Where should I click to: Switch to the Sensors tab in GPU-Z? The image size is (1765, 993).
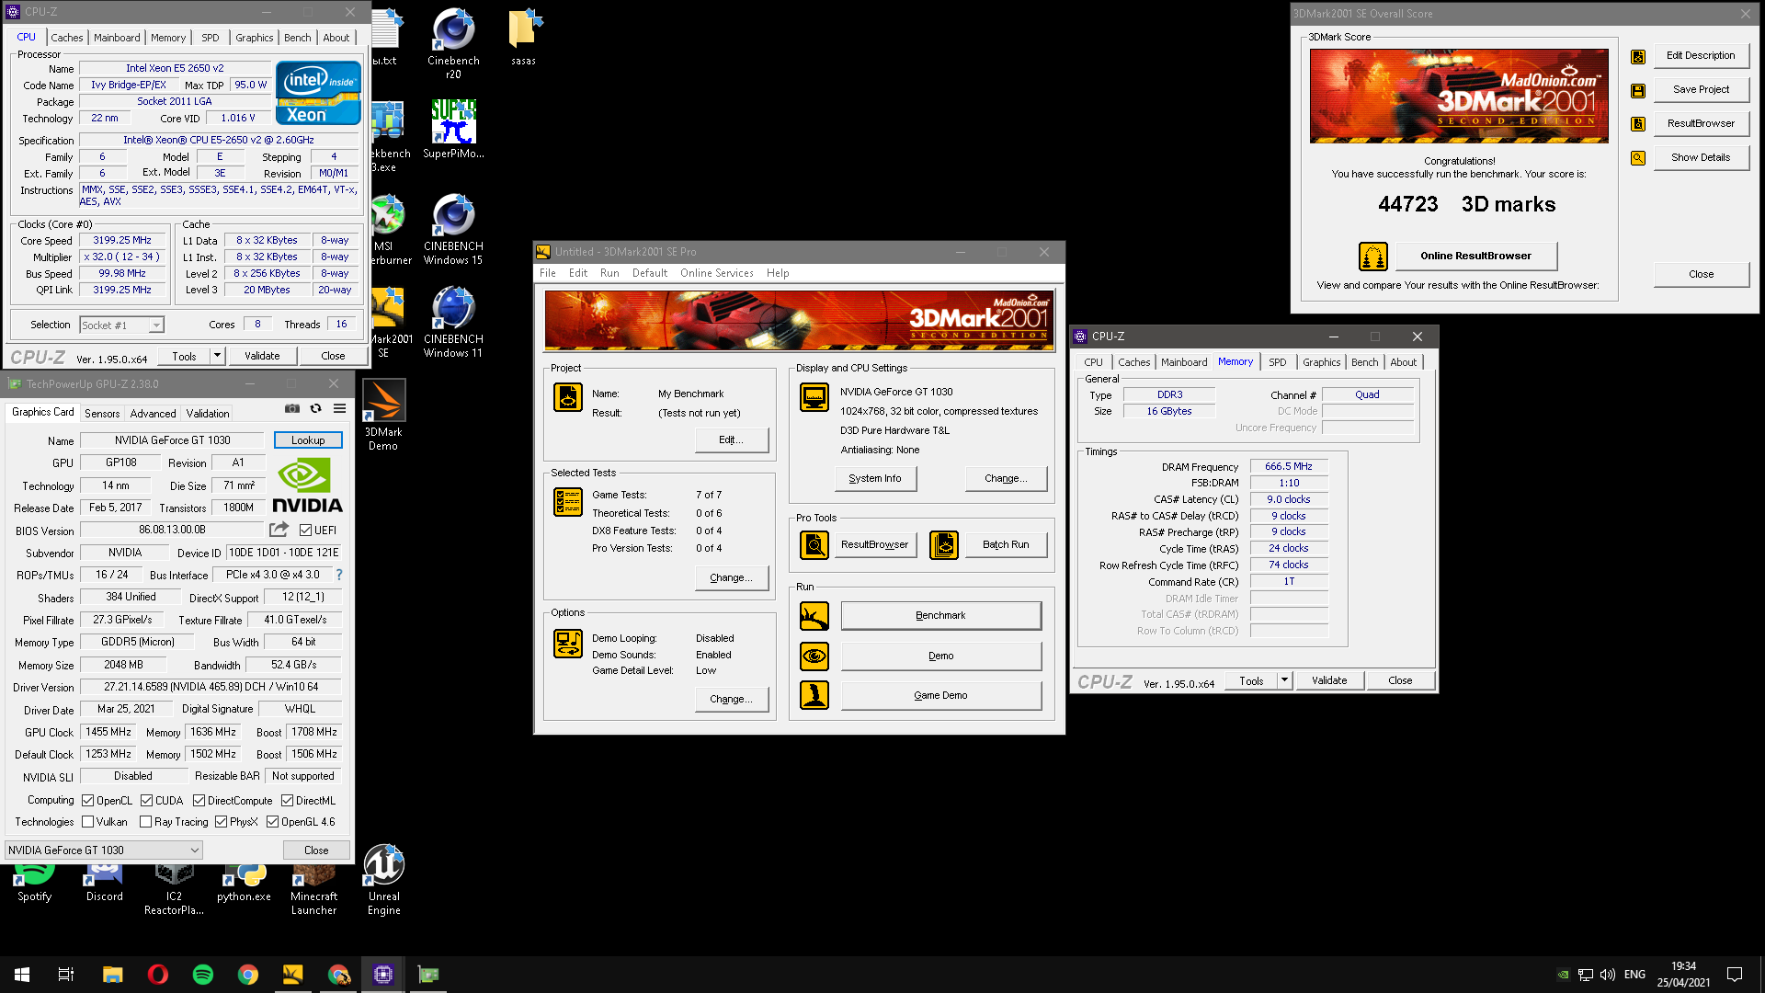(102, 414)
